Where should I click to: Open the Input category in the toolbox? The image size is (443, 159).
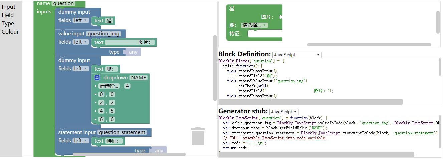click(x=8, y=7)
